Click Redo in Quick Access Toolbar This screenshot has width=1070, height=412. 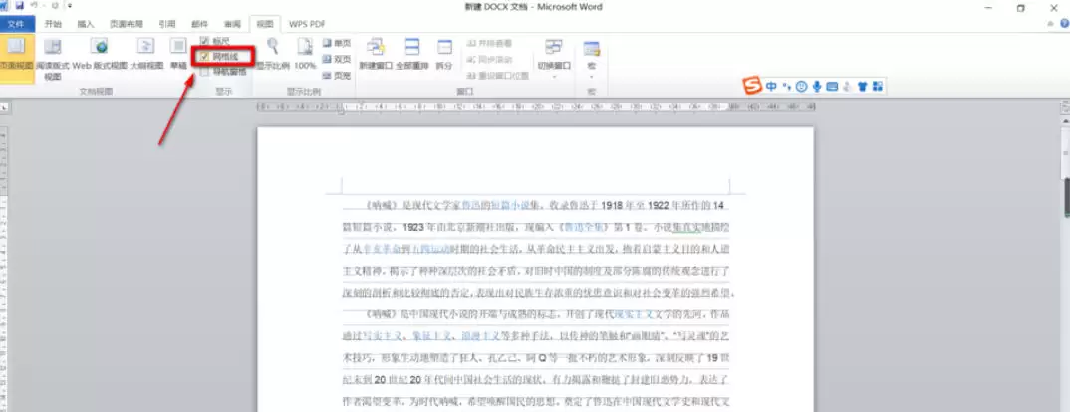(x=54, y=5)
